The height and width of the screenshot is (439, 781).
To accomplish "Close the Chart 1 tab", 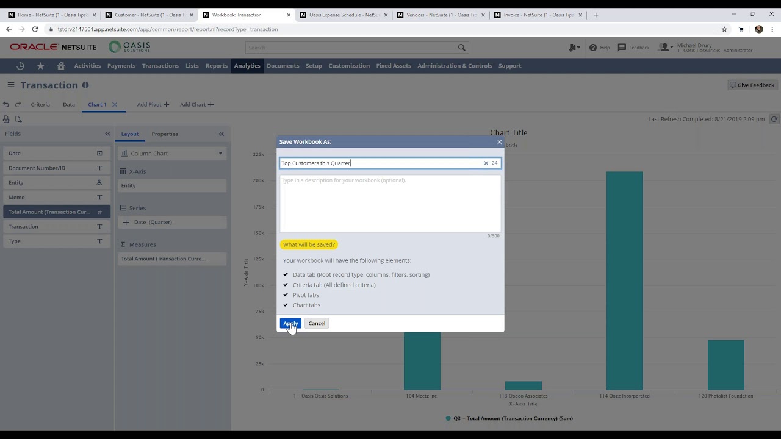I will [x=115, y=104].
